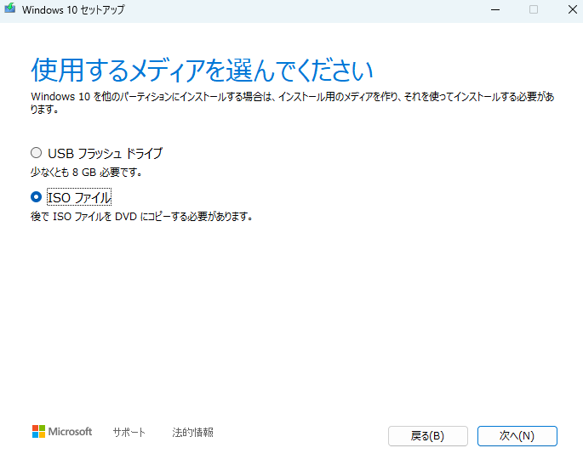Viewport: 583px width, 465px height.
Task: Click the 次へ(N) button
Action: (x=517, y=435)
